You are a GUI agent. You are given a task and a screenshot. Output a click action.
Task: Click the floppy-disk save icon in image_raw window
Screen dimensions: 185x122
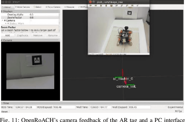[132, 5]
